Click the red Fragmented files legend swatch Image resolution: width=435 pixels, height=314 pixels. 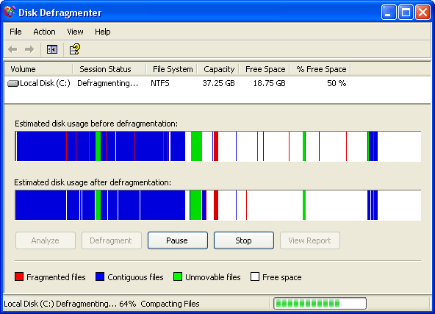19,276
